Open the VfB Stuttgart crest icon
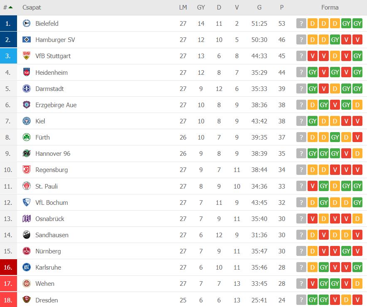 coord(27,56)
